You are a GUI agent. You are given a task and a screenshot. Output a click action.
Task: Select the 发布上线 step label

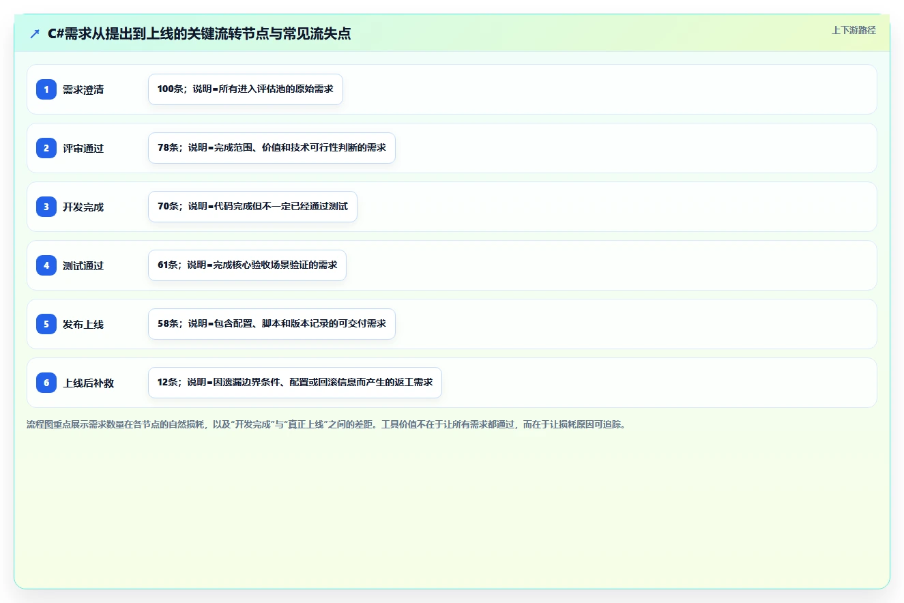83,324
